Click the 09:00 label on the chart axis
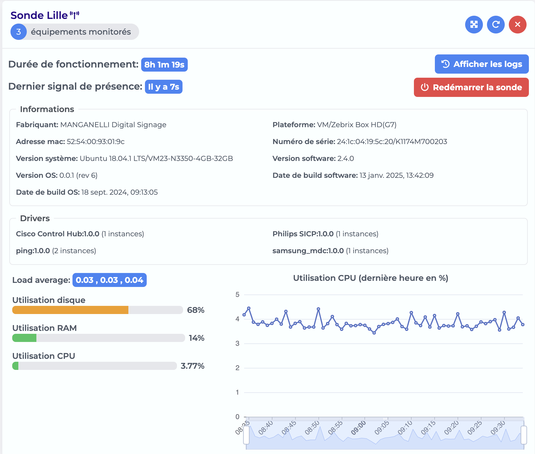Screen dimensions: 535x454 point(359,428)
